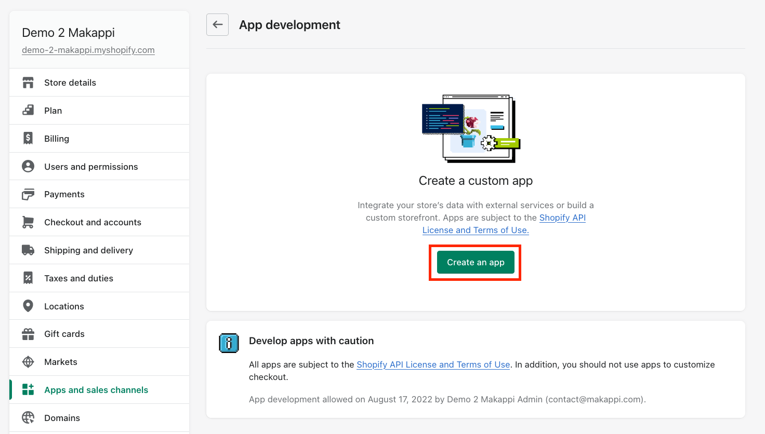Click the Markets globe icon

tap(28, 362)
